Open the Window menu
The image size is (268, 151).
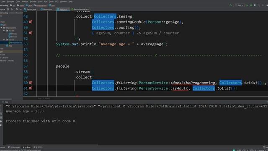pos(63,2)
